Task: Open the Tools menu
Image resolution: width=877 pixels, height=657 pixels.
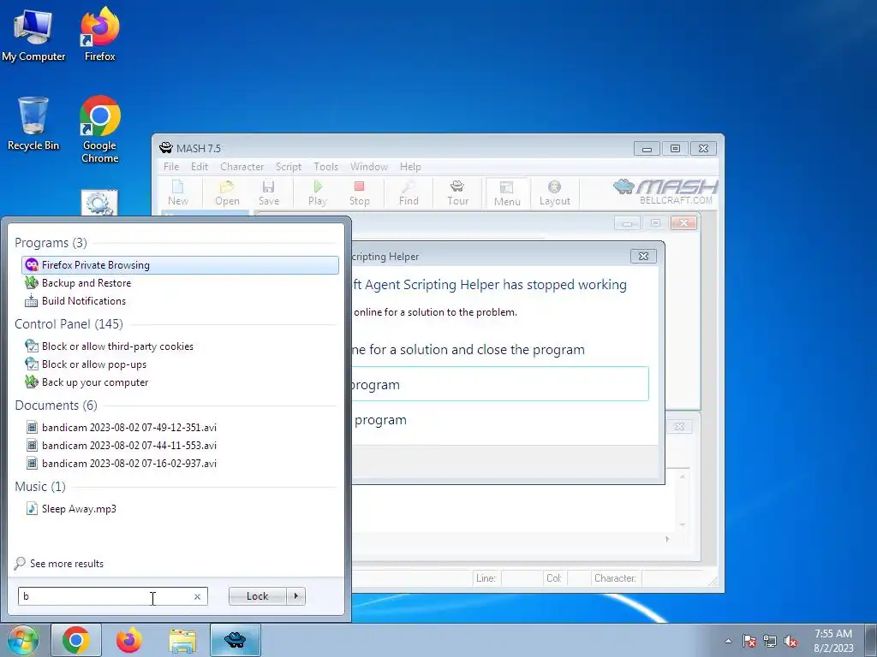Action: pyautogui.click(x=325, y=167)
